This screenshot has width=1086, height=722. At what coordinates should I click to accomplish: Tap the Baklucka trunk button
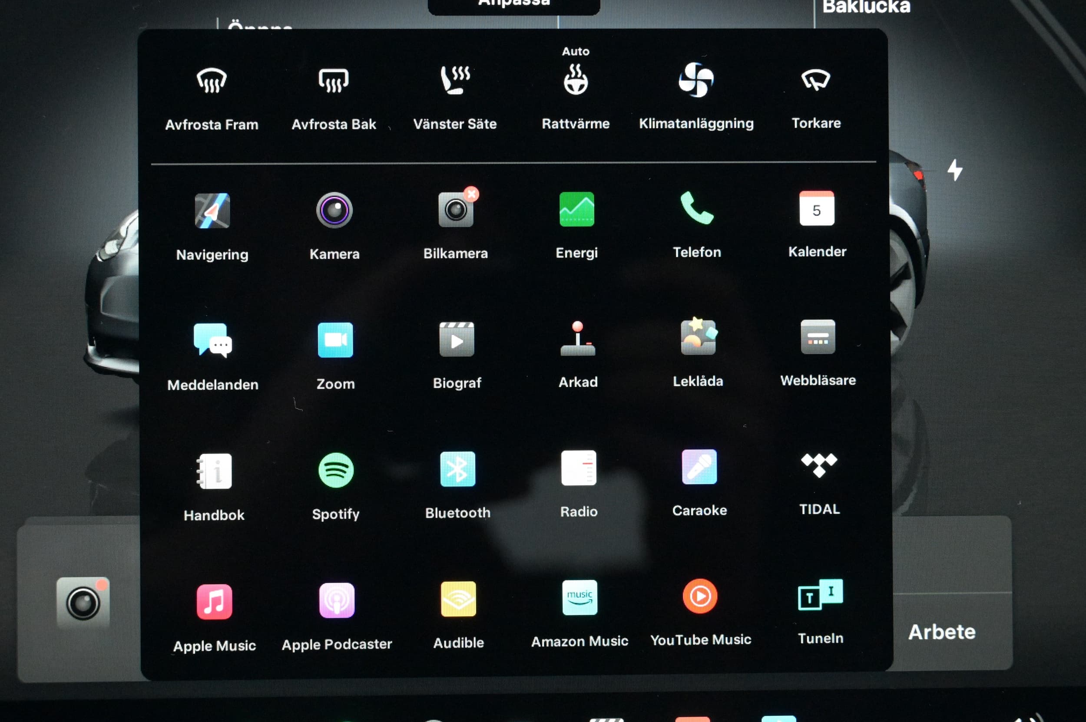tap(866, 7)
